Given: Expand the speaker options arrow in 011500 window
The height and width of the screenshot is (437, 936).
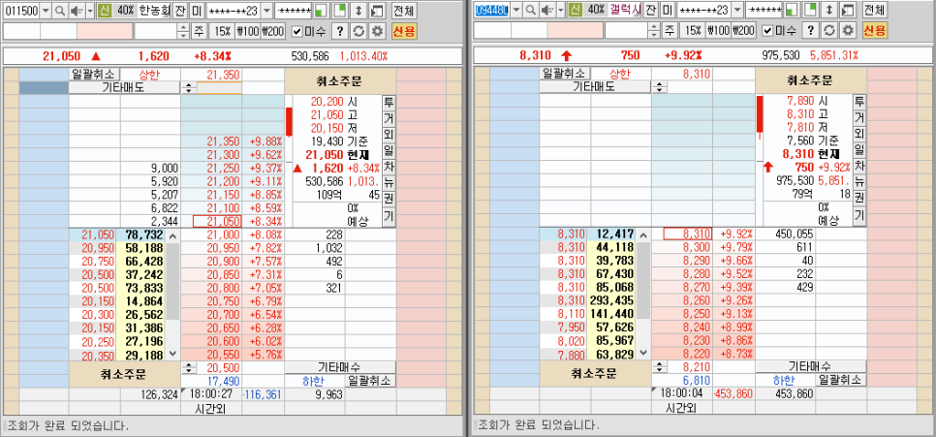Looking at the screenshot, I should pos(90,10).
